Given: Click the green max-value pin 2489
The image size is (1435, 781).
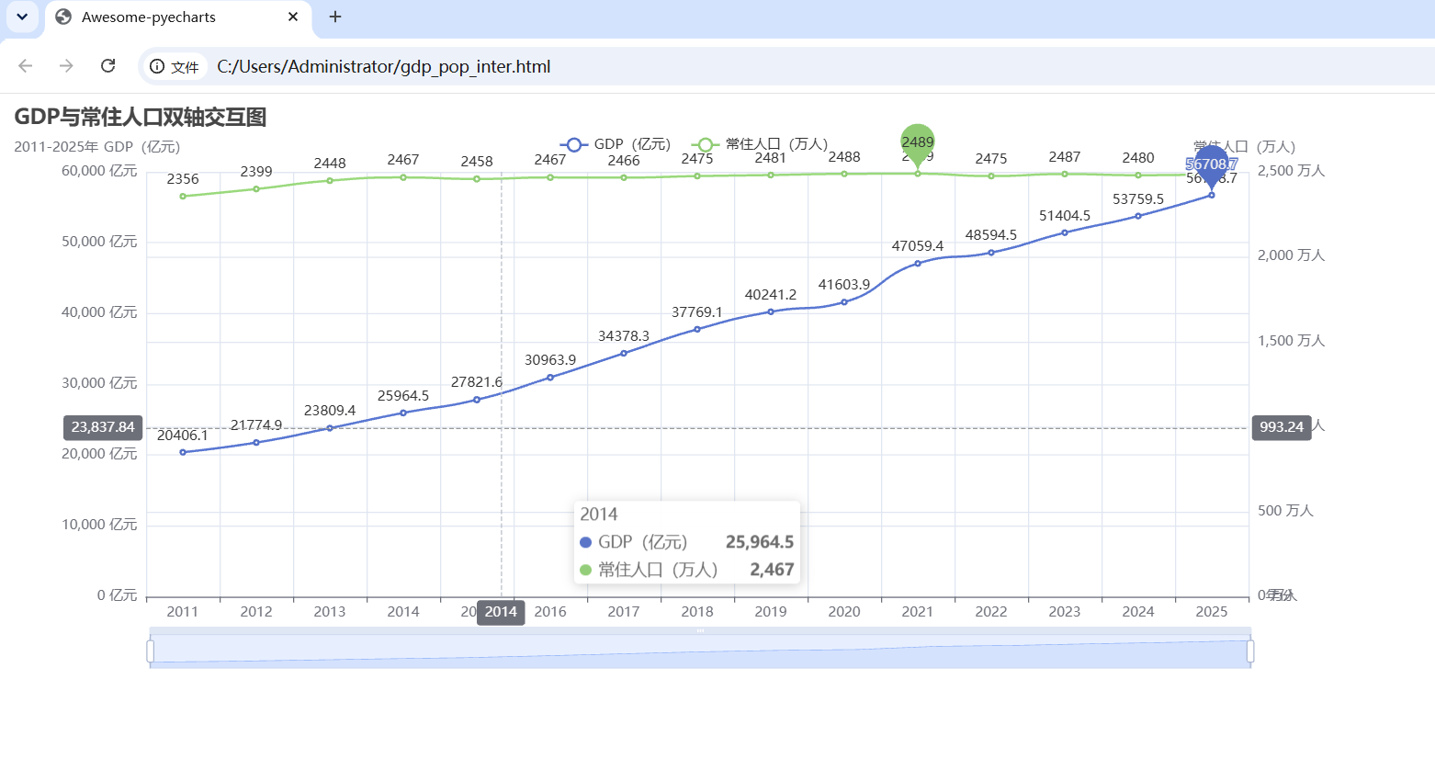Looking at the screenshot, I should pyautogui.click(x=918, y=143).
